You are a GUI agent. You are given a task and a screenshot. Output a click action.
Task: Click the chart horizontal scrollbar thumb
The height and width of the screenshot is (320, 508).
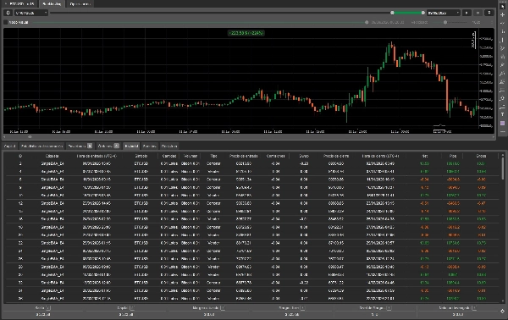click(30, 137)
